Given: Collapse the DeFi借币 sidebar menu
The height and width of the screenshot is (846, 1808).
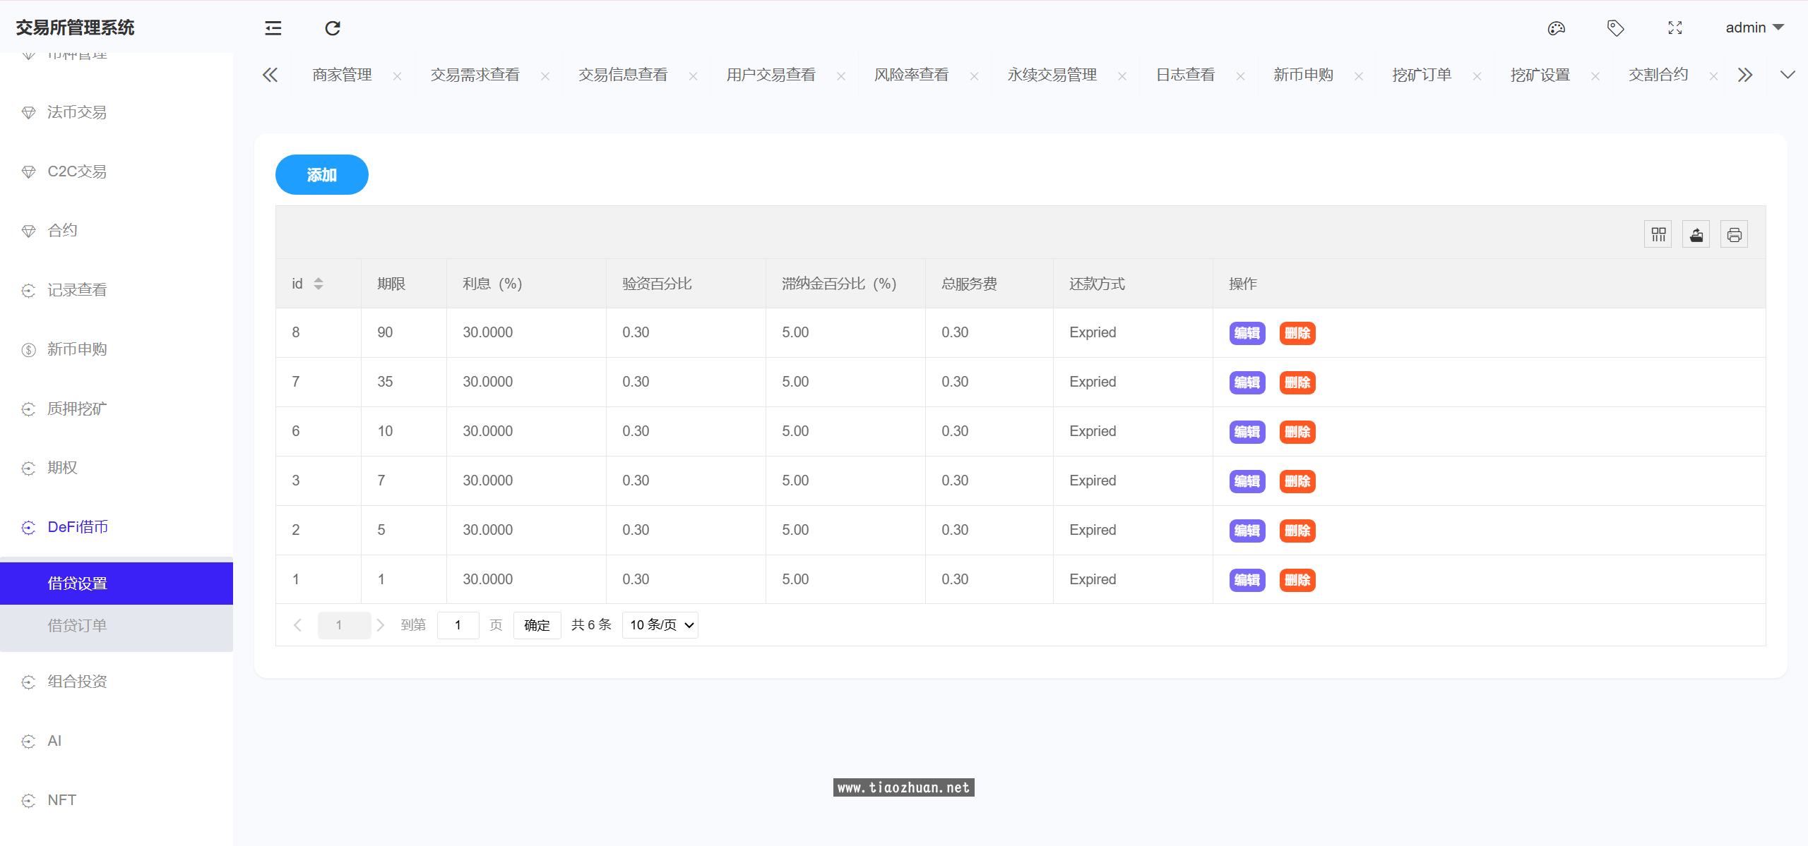Looking at the screenshot, I should [78, 527].
